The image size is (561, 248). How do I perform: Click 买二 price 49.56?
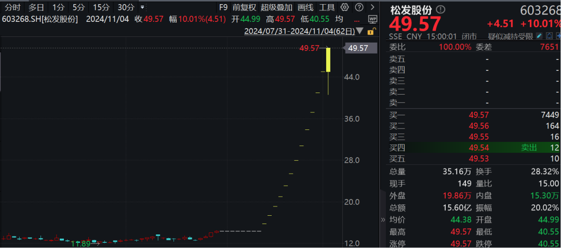[x=479, y=126]
